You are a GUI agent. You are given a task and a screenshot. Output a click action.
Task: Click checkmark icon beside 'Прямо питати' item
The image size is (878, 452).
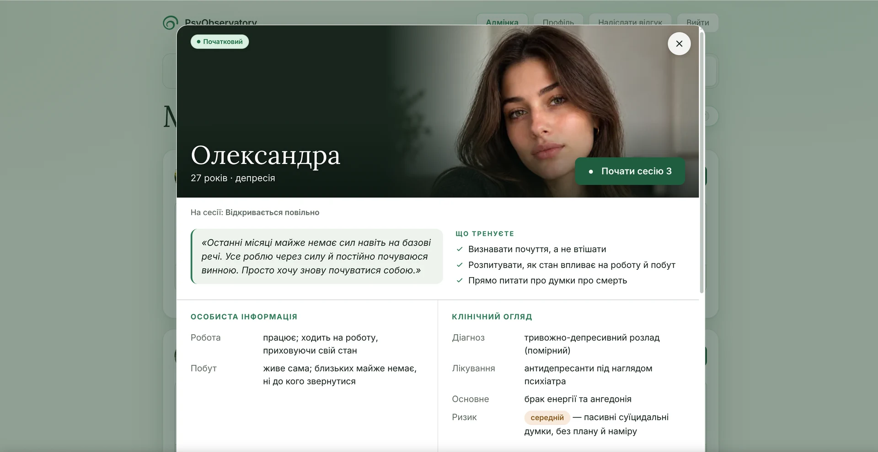[460, 280]
